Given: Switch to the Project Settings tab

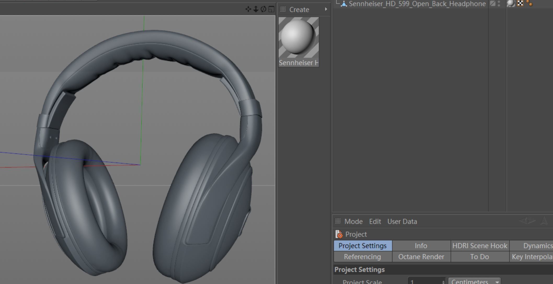Looking at the screenshot, I should point(363,246).
